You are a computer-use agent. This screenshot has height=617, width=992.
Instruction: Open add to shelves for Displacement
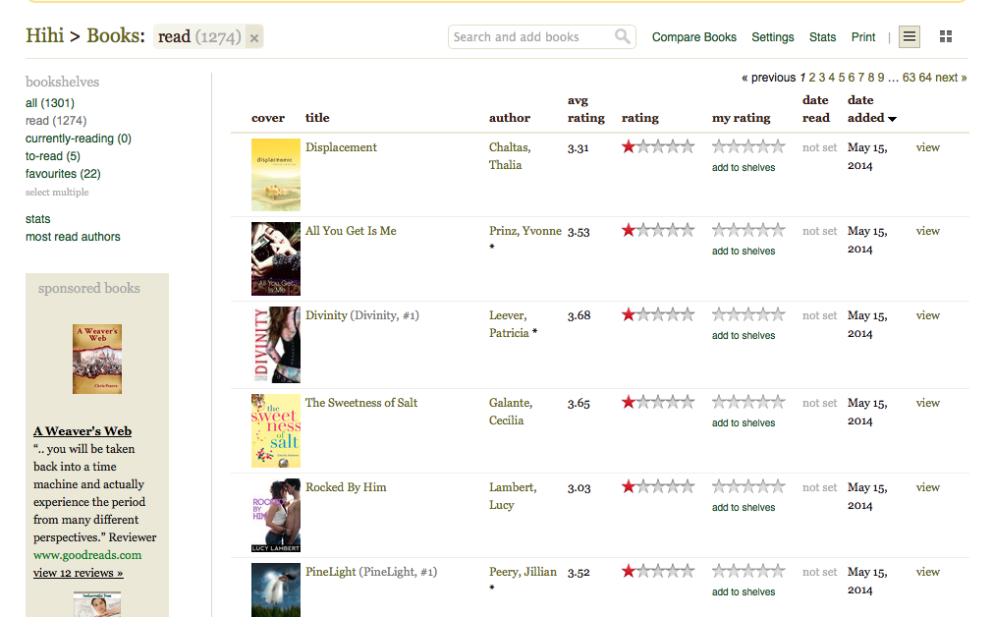tap(744, 168)
